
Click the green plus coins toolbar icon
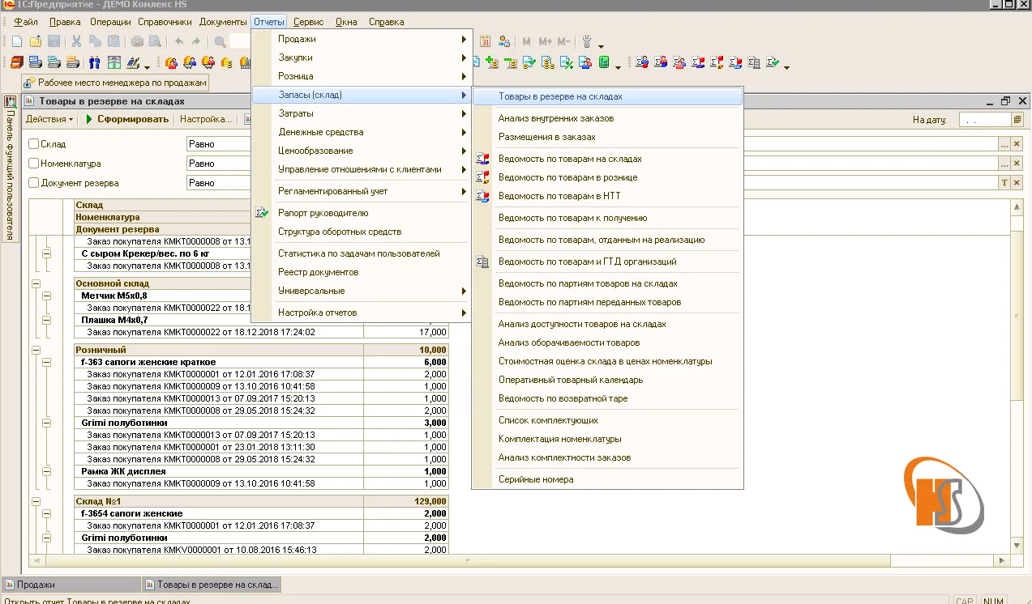pyautogui.click(x=492, y=62)
